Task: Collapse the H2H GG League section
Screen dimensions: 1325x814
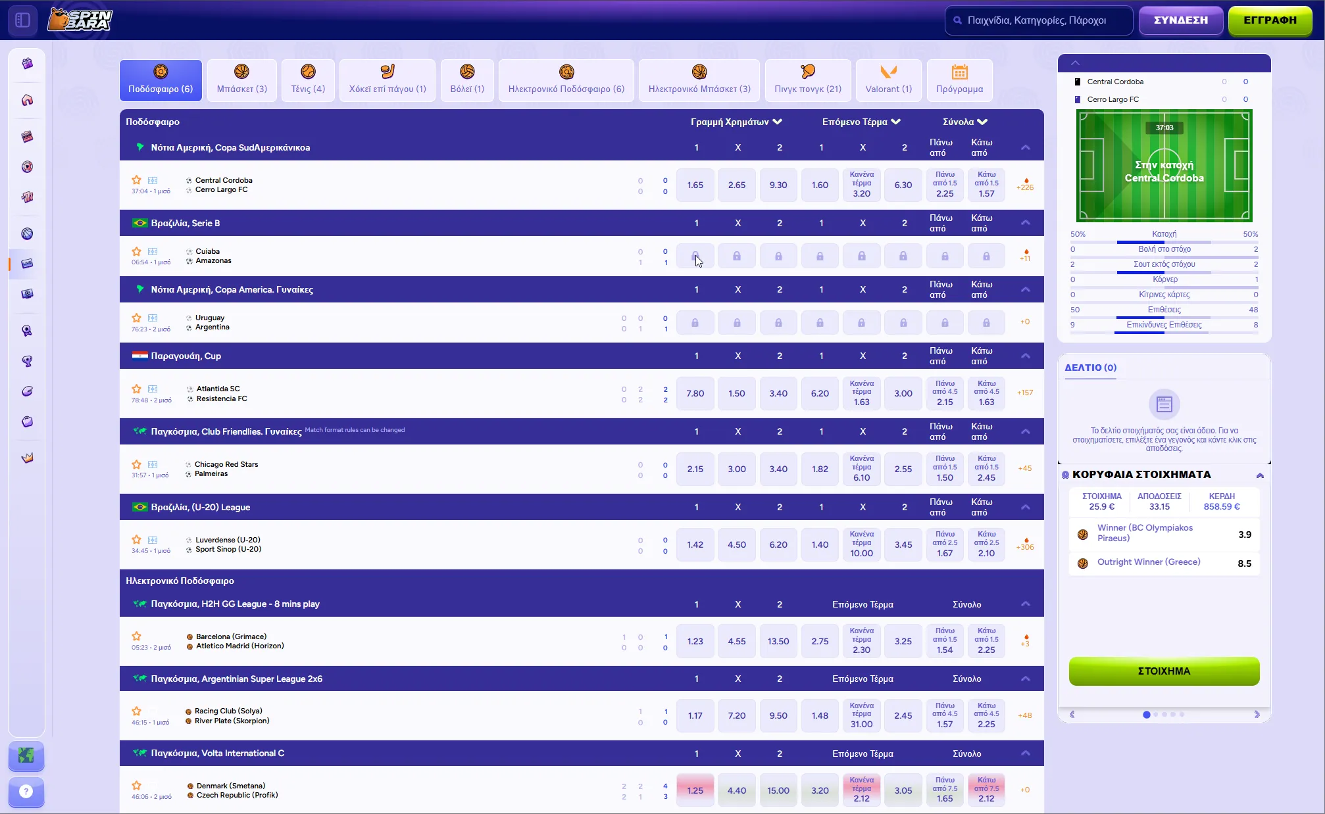Action: click(x=1025, y=604)
